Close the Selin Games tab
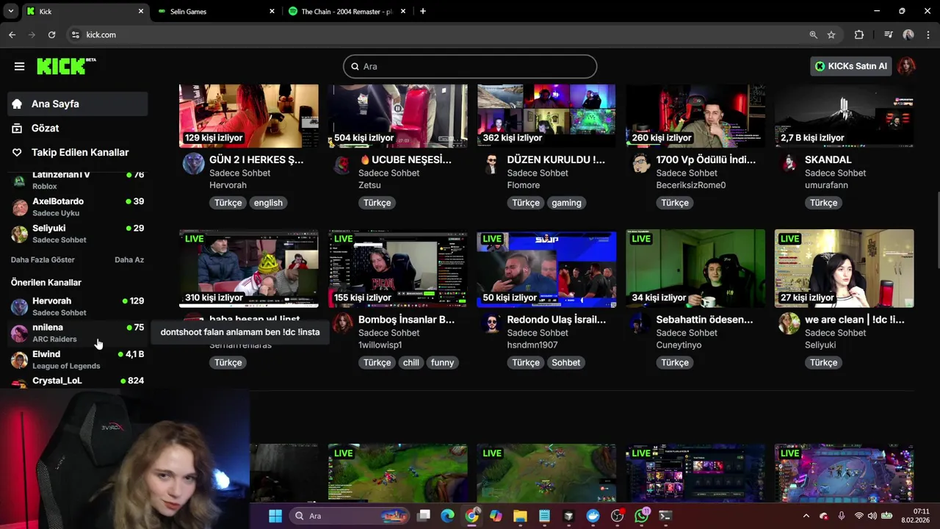 pos(272,11)
